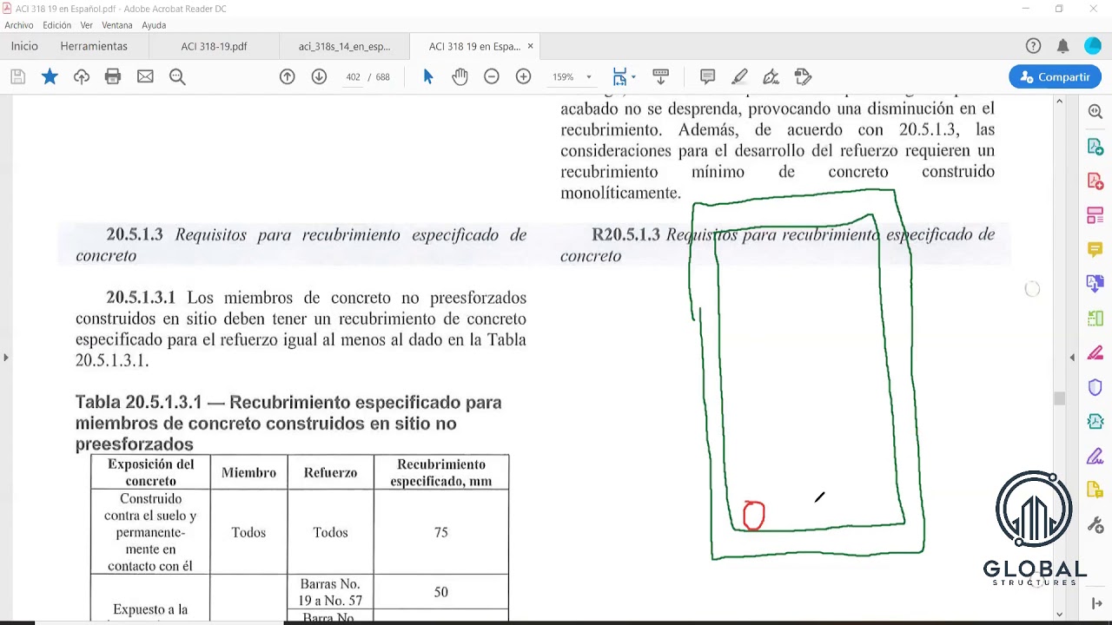Open the Archivo menu
This screenshot has width=1112, height=625.
[19, 25]
